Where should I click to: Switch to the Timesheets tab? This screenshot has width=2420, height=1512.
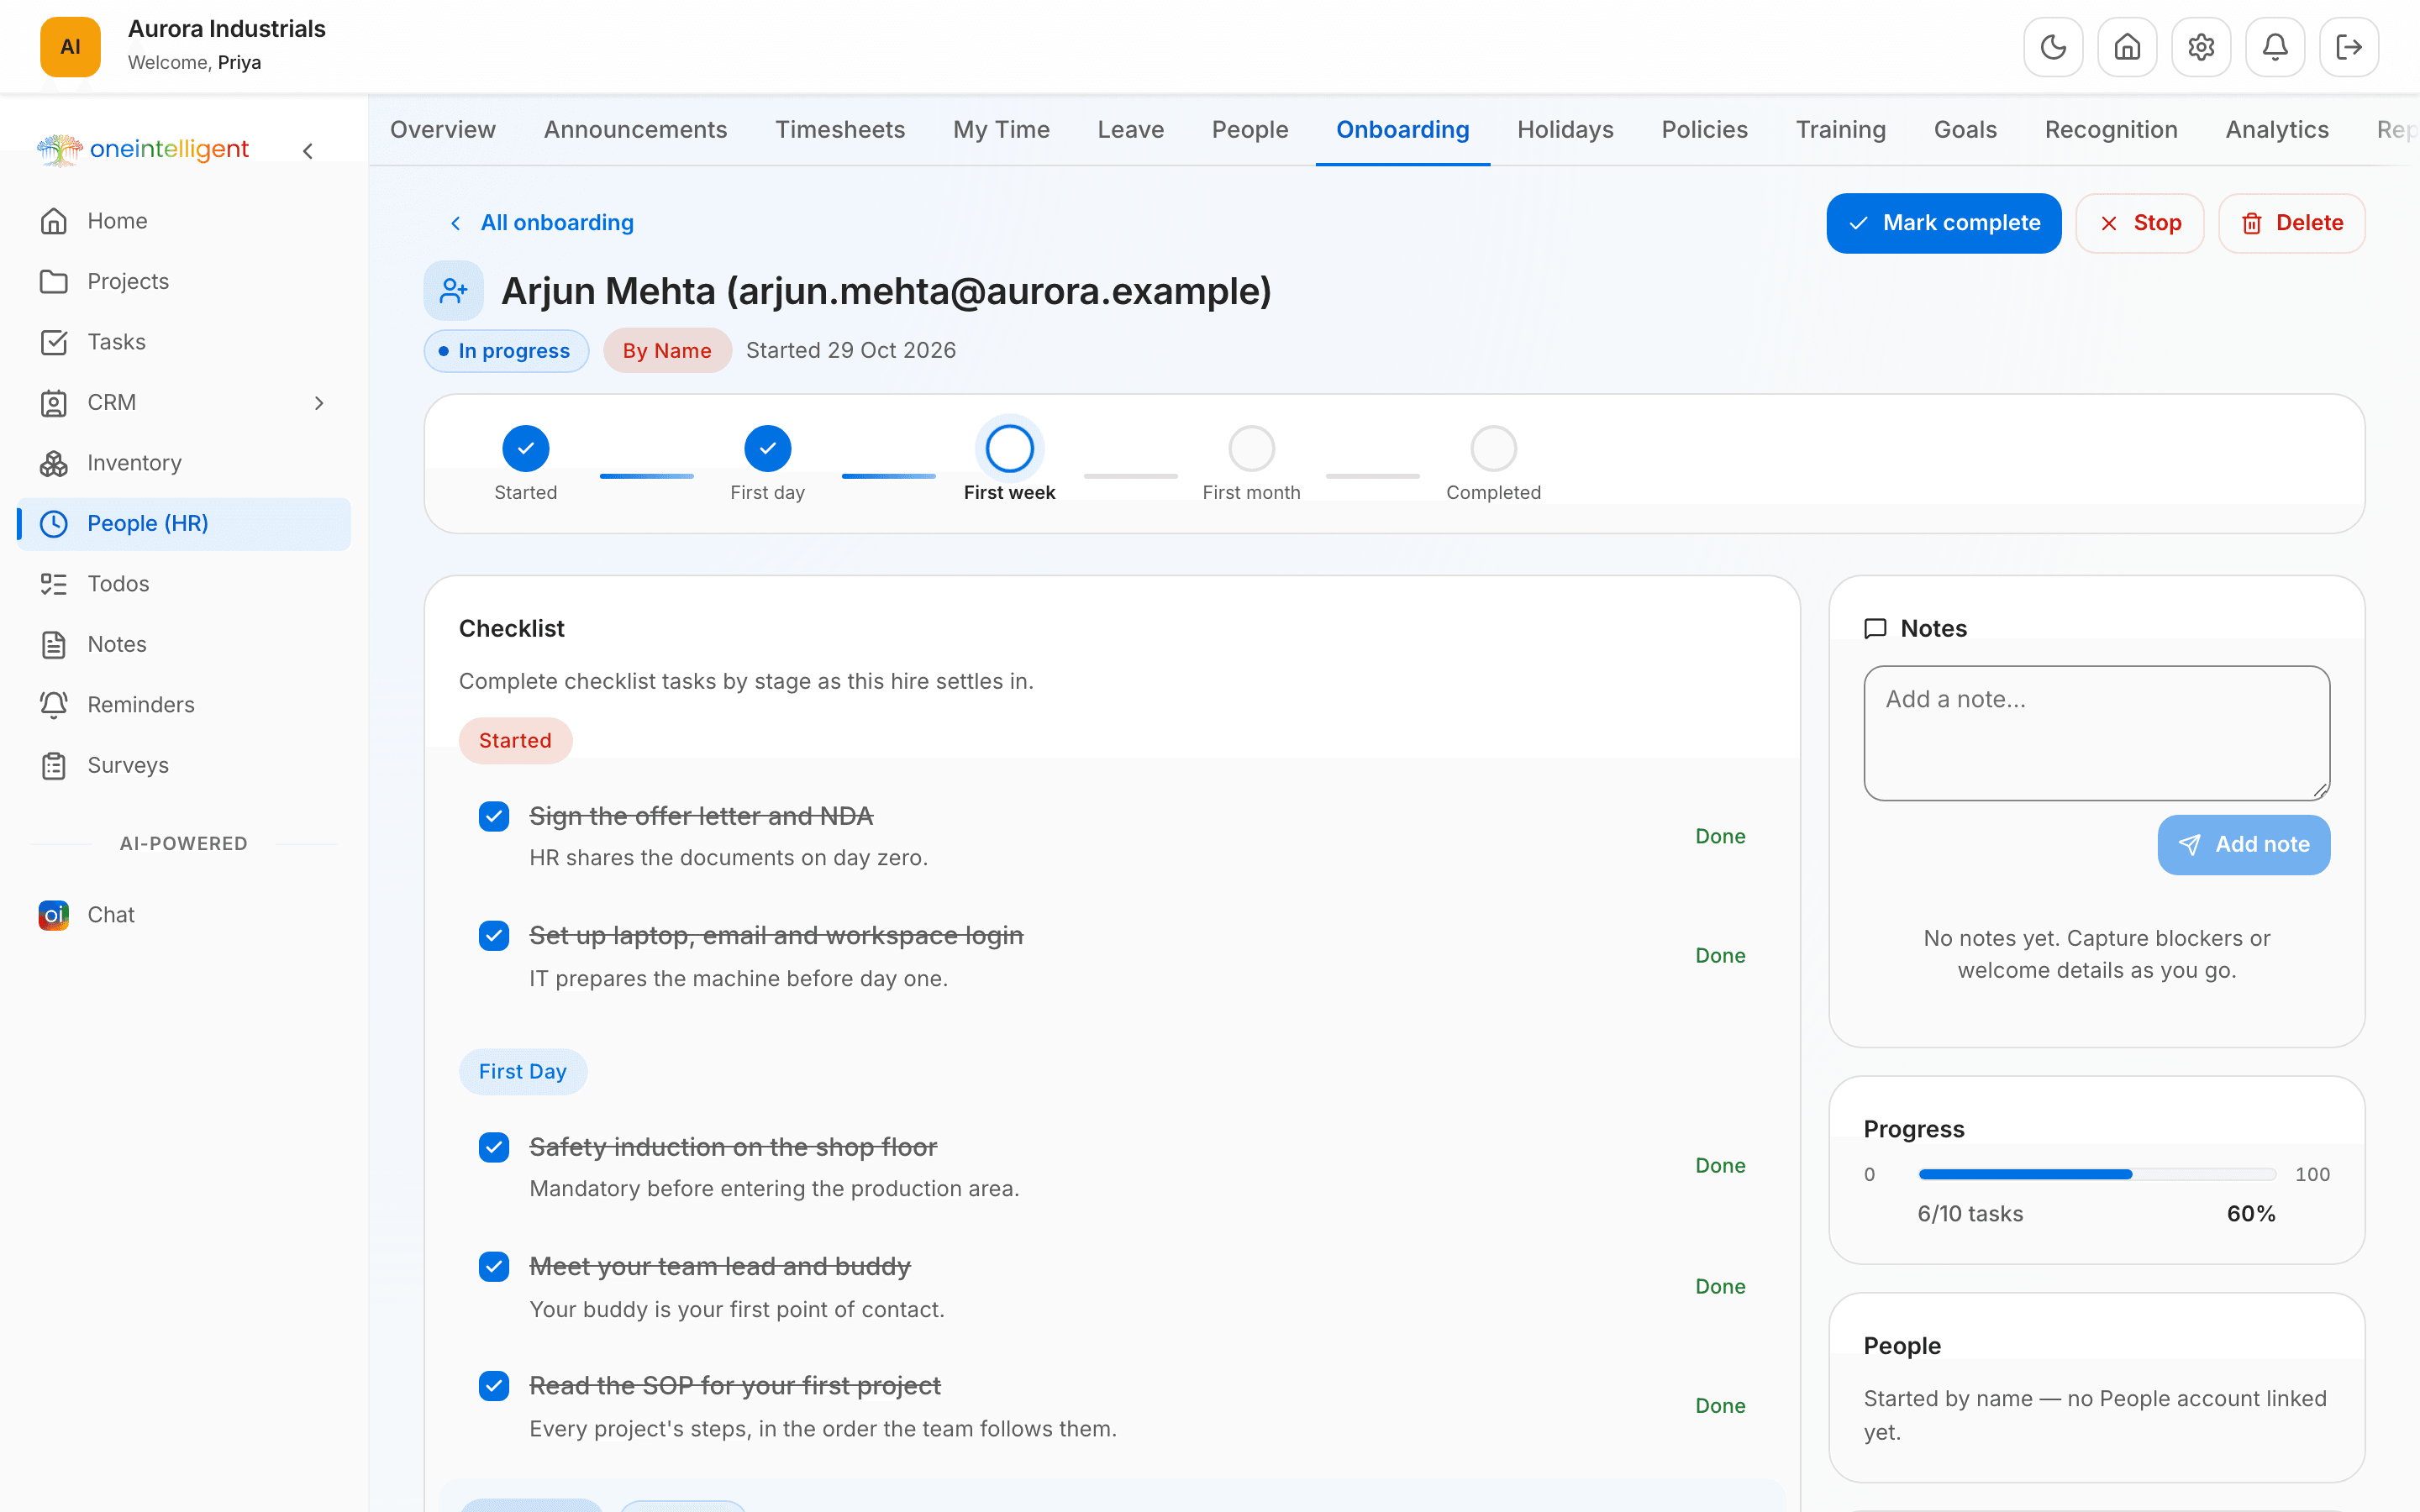840,130
